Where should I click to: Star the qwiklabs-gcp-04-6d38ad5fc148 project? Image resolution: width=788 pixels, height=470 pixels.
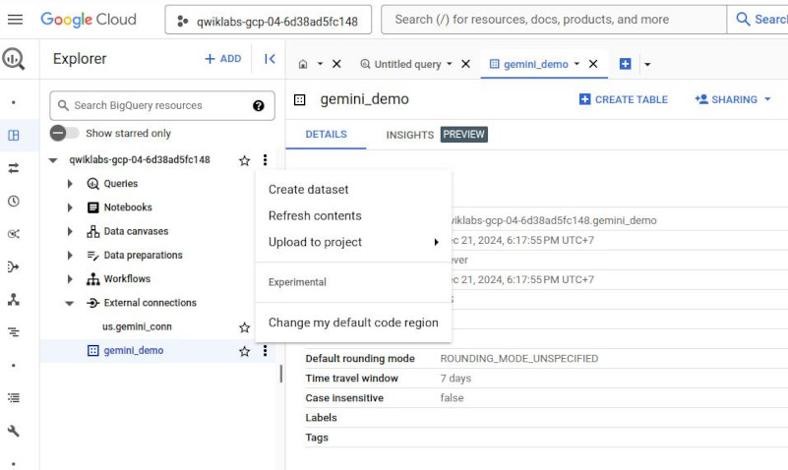[x=244, y=160]
